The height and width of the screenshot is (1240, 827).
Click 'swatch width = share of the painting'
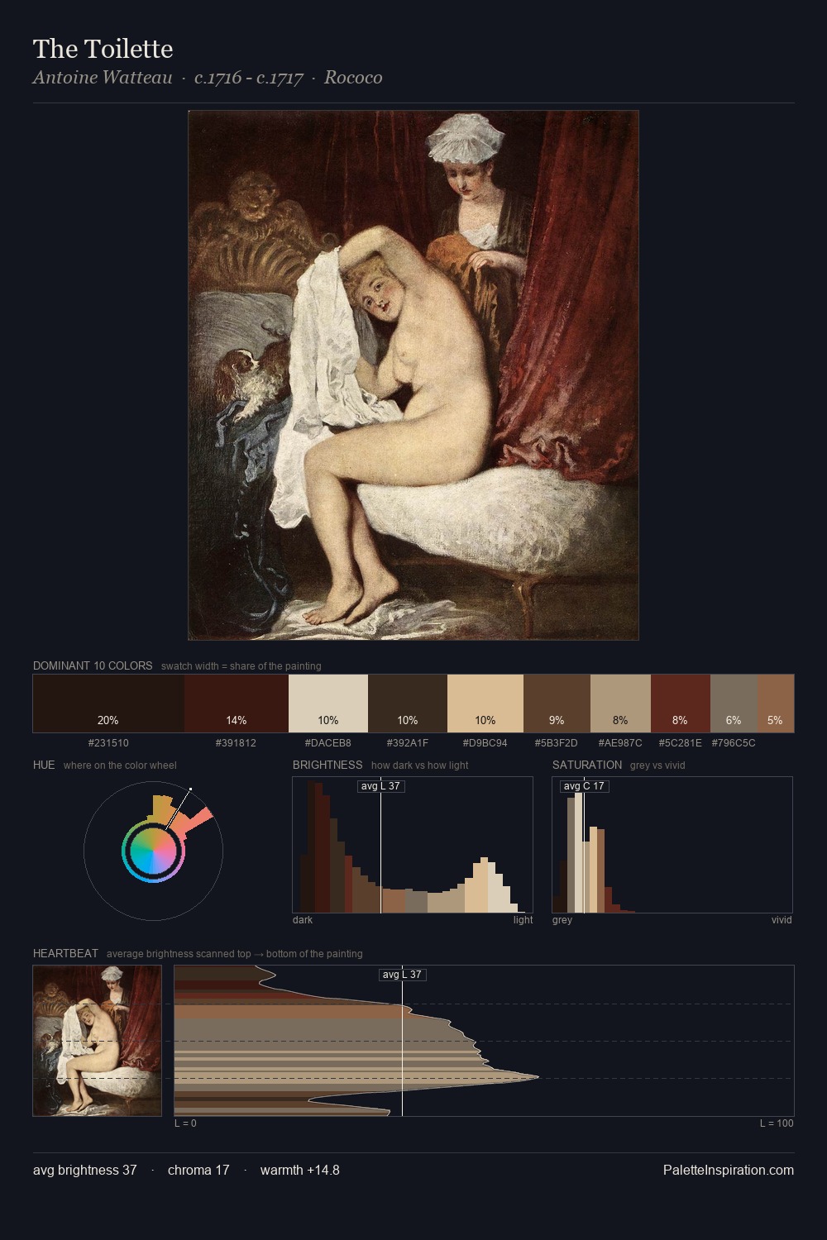click(241, 666)
